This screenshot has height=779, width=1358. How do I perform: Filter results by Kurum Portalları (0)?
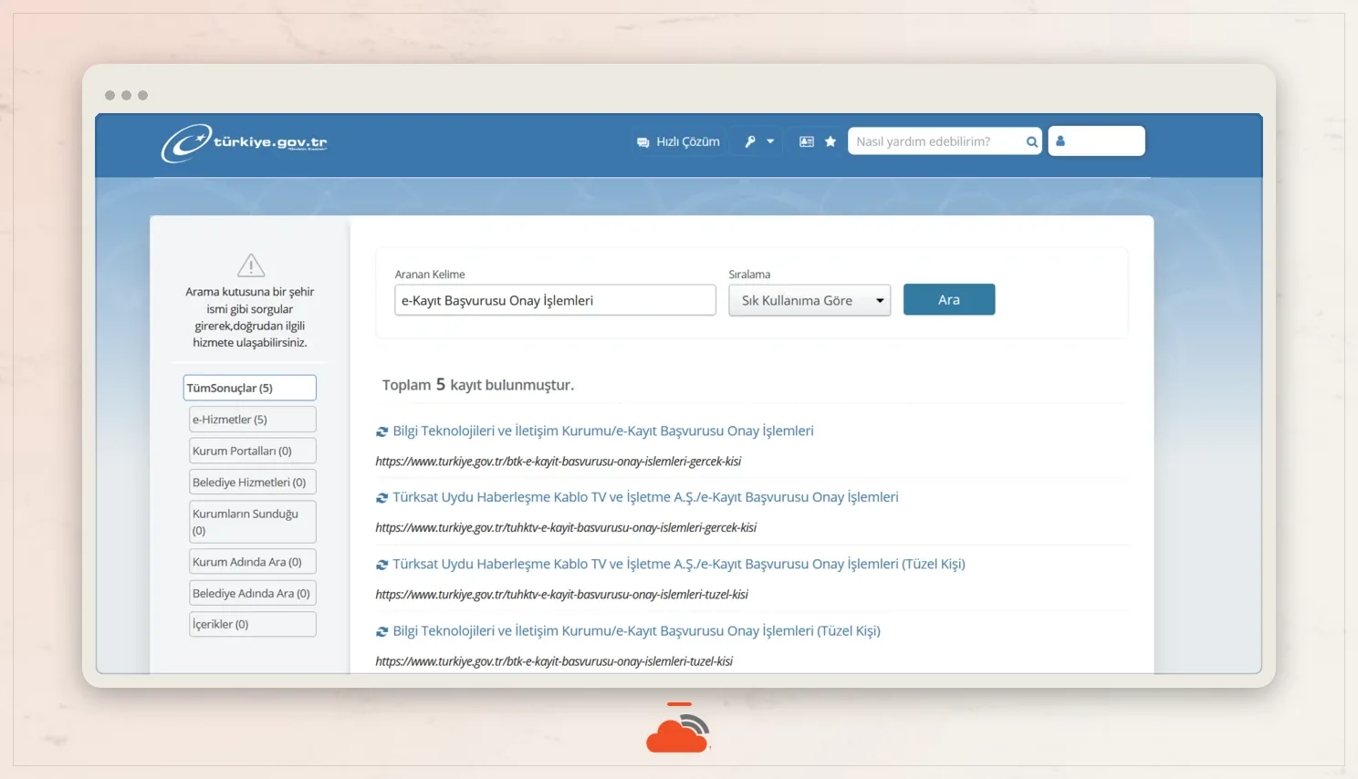tap(253, 451)
